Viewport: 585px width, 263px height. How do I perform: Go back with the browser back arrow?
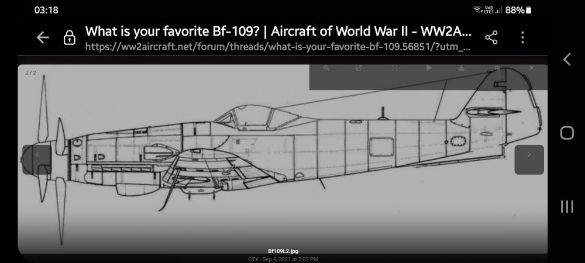point(43,37)
